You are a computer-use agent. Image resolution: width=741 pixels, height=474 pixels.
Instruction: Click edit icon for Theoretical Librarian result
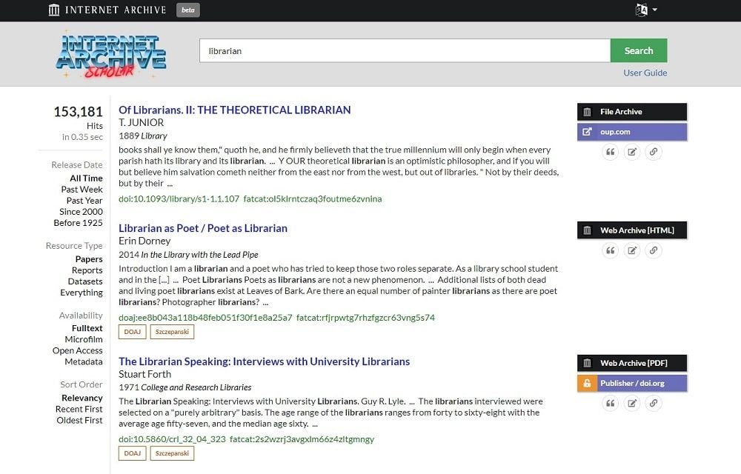coord(632,152)
